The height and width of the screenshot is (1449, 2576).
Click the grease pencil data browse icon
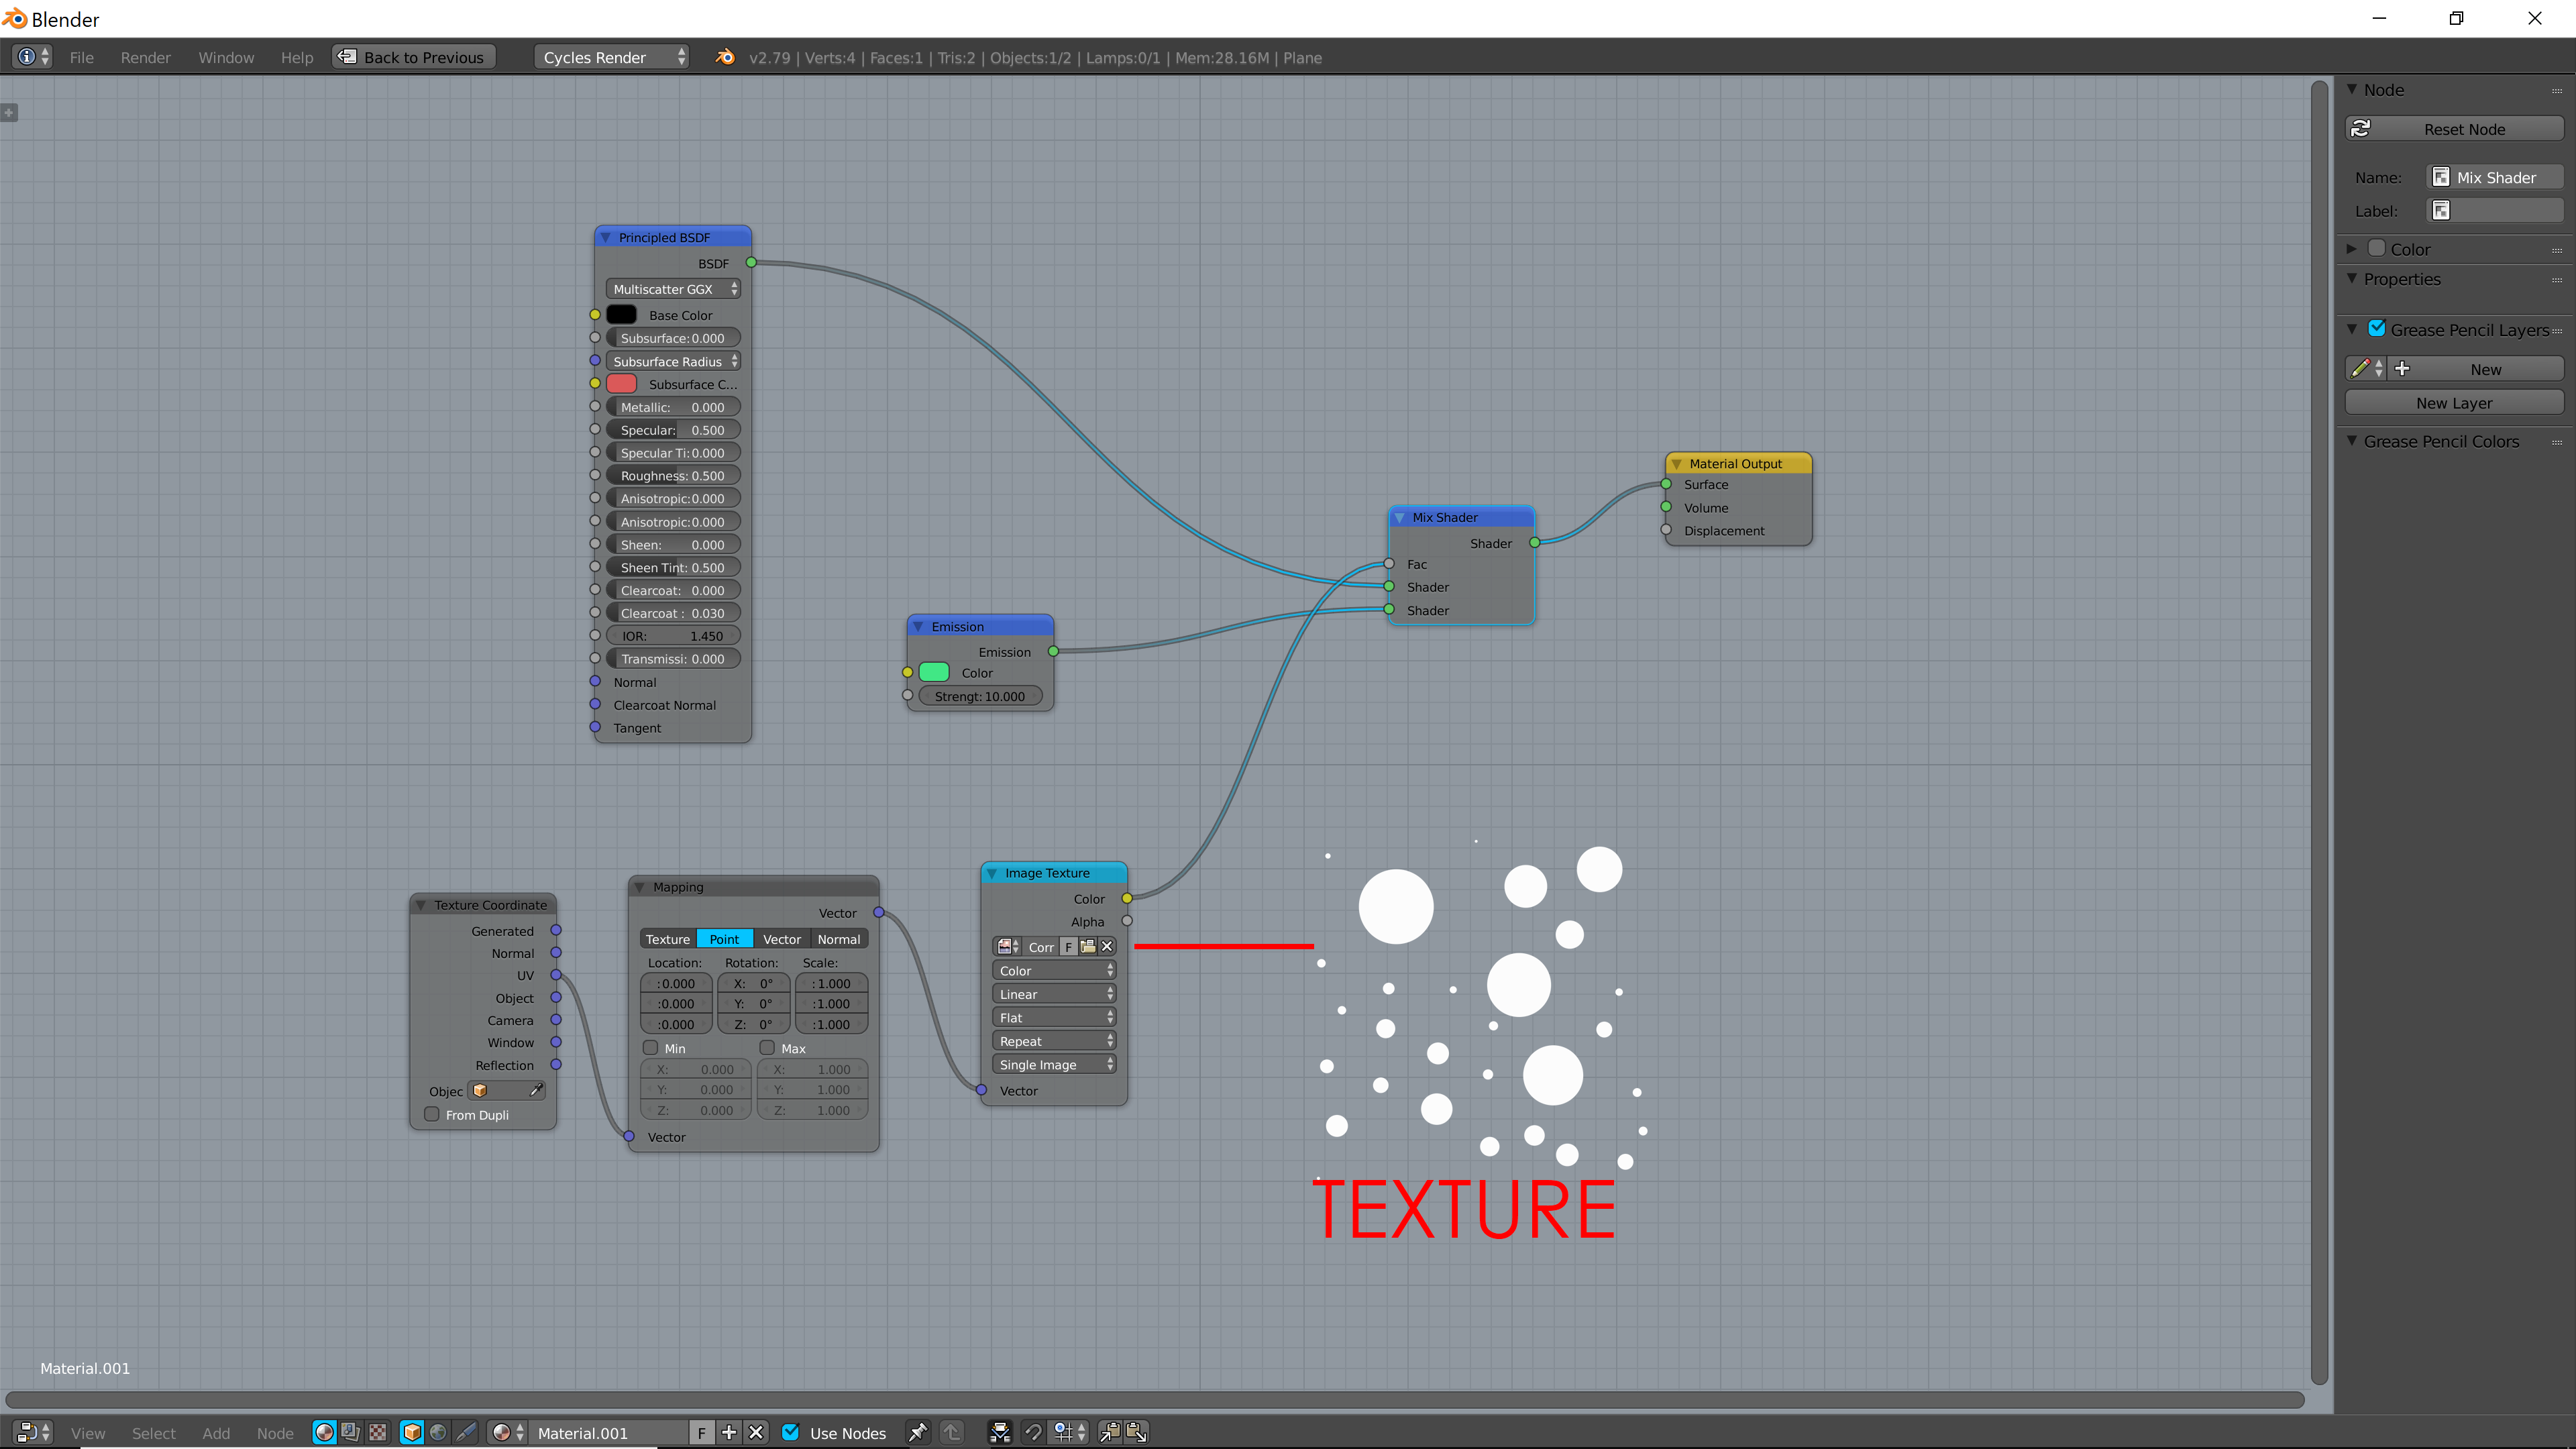point(2366,368)
